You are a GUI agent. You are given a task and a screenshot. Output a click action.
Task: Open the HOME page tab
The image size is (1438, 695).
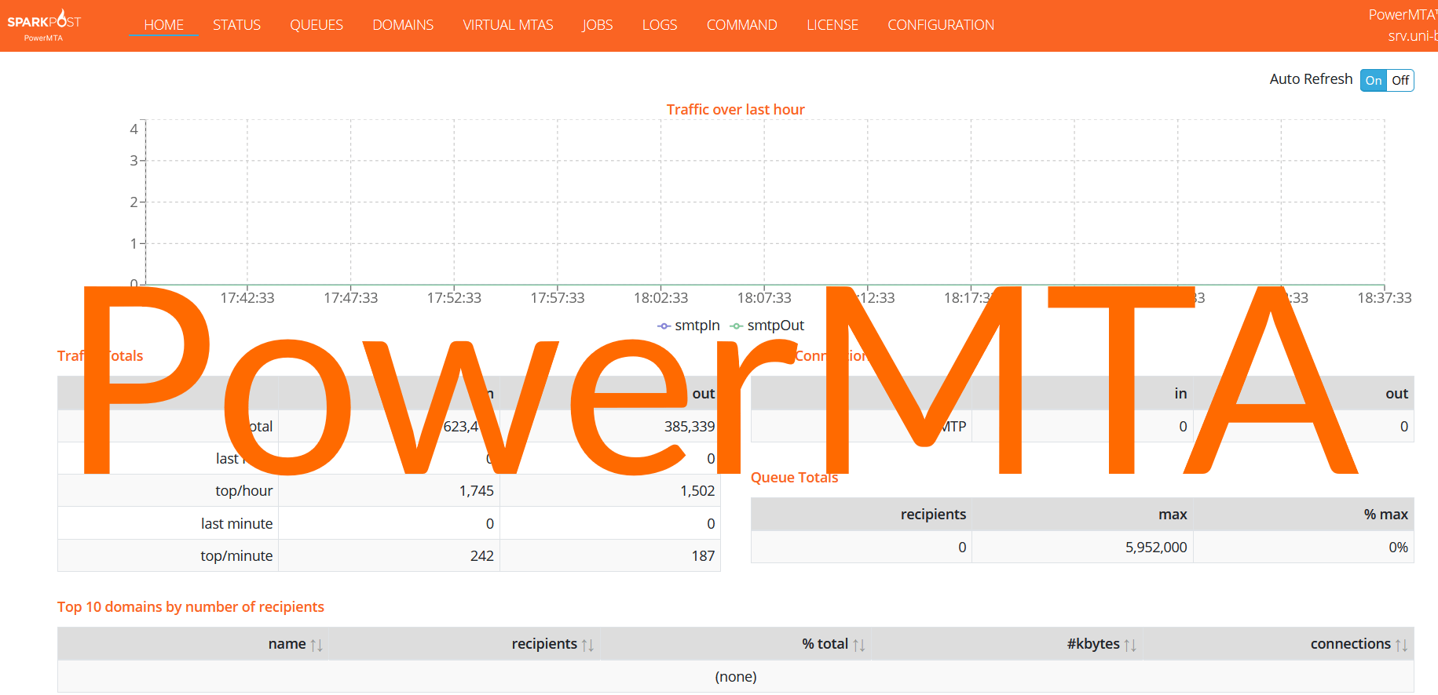click(163, 25)
